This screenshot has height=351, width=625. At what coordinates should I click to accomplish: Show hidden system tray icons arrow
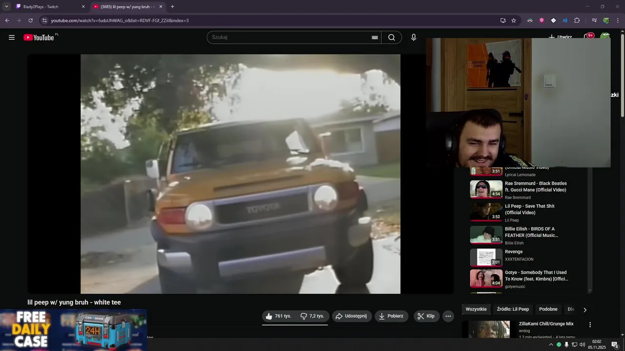551,345
